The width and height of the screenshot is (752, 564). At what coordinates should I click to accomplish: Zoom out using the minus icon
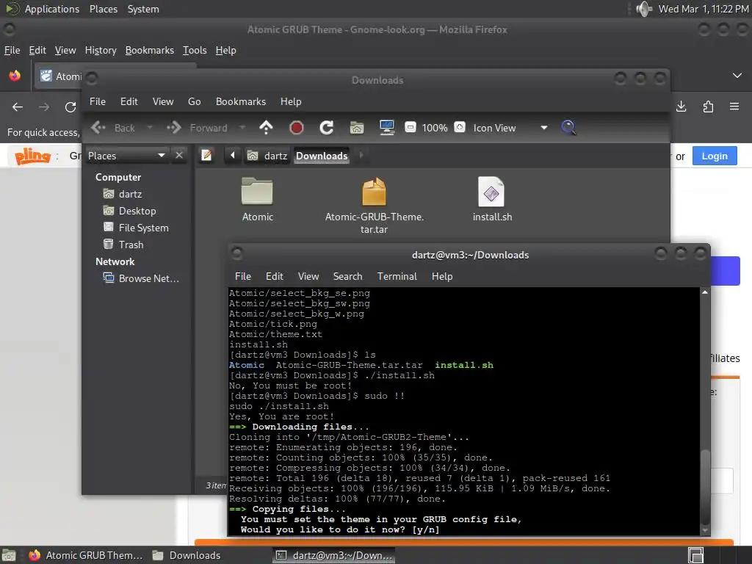(410, 128)
